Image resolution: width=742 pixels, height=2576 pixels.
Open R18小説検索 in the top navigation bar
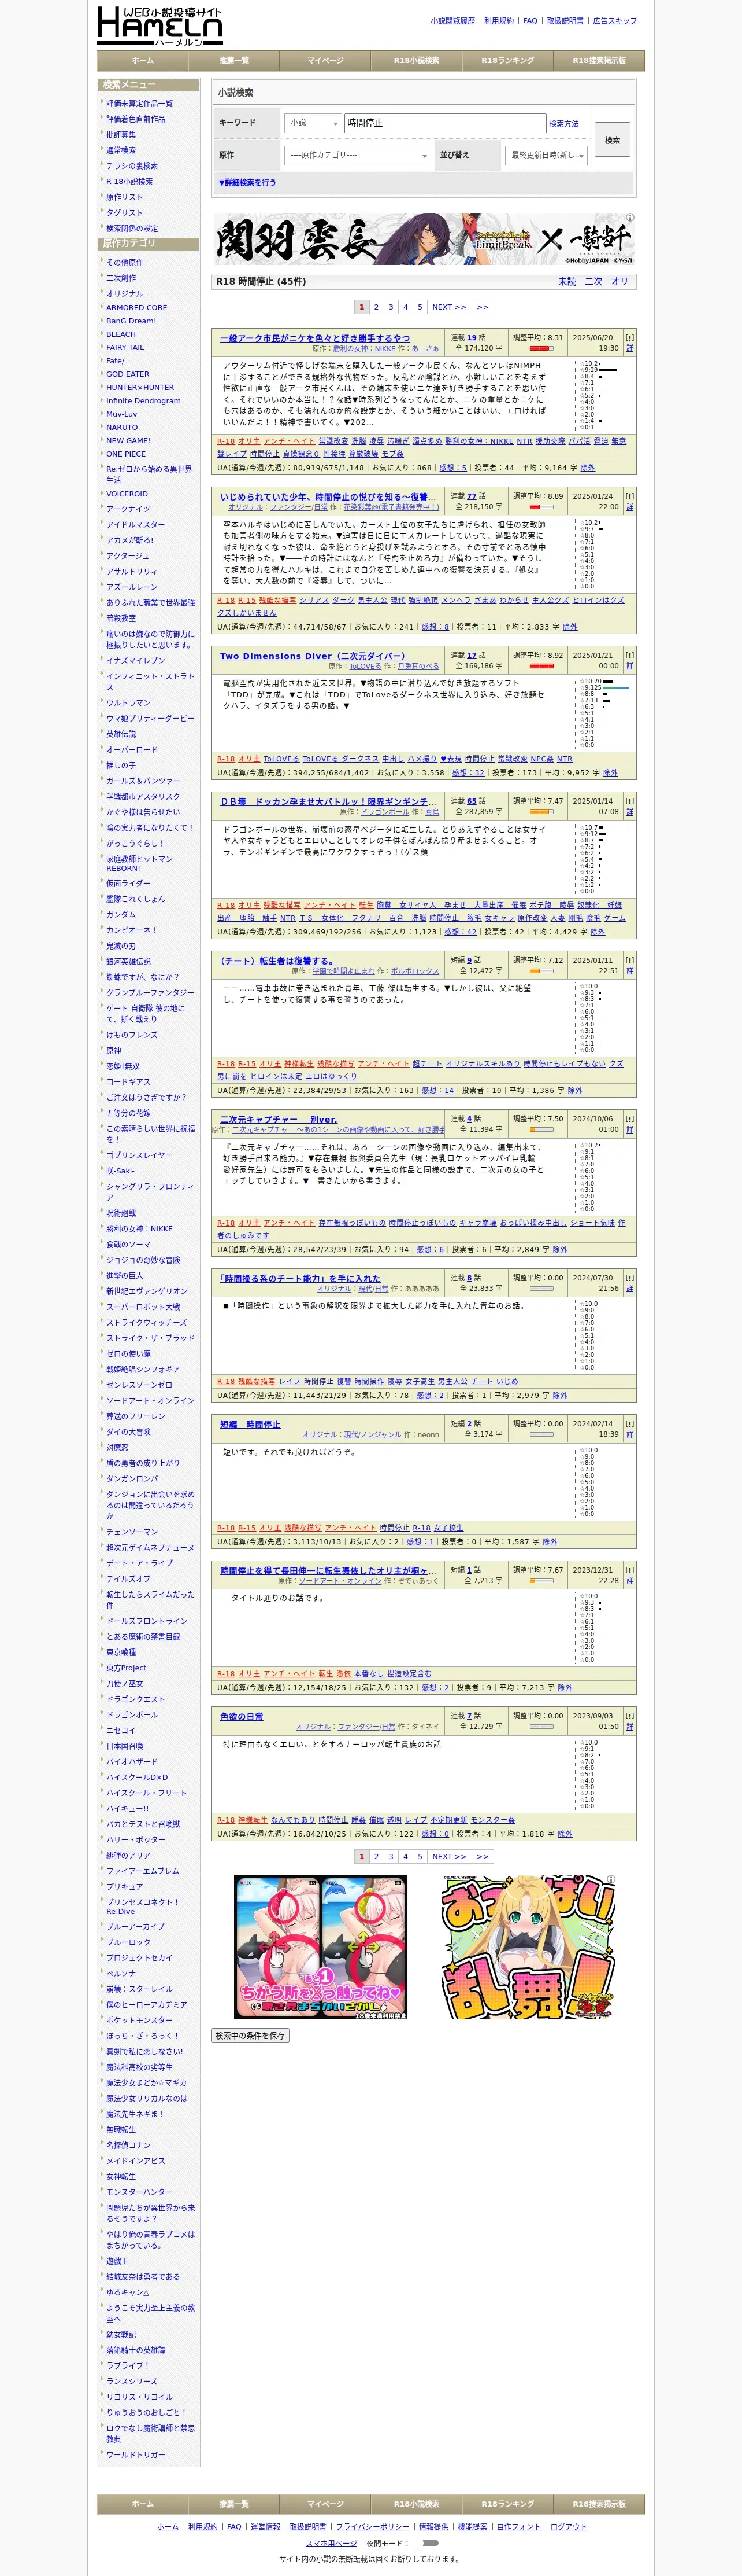[417, 61]
